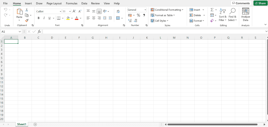268x127 pixels.
Task: Click the Fill down icon
Action: pyautogui.click(x=212, y=15)
